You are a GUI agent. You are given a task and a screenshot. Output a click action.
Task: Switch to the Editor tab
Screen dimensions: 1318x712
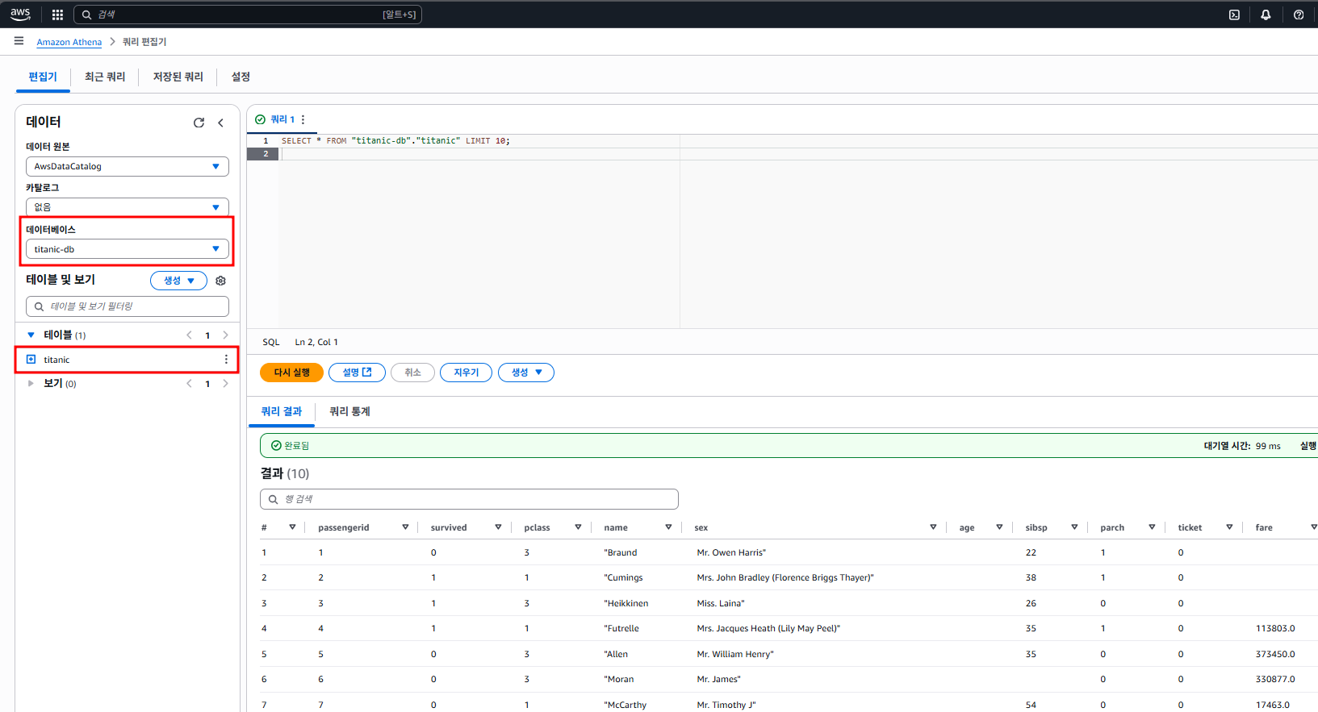coord(43,77)
